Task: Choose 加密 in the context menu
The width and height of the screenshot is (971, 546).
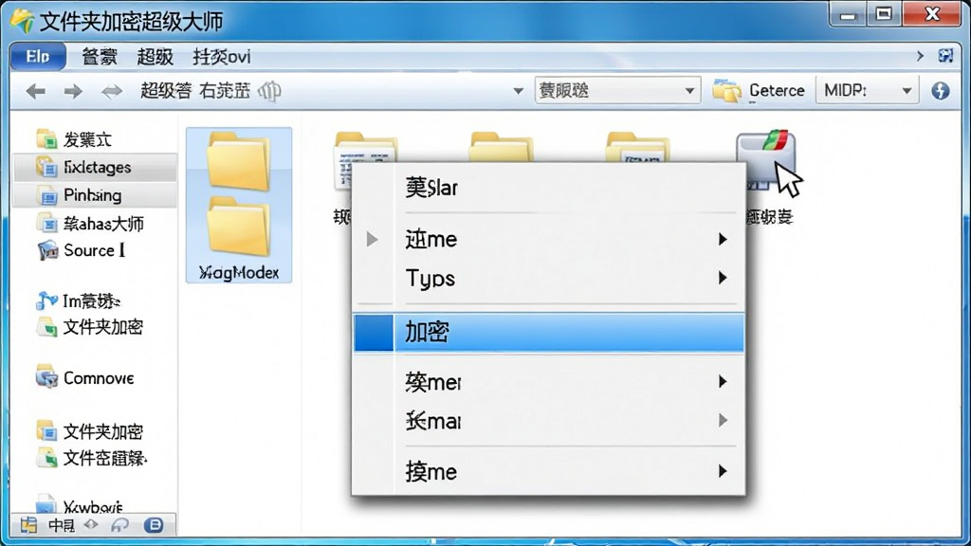Action: pos(549,333)
